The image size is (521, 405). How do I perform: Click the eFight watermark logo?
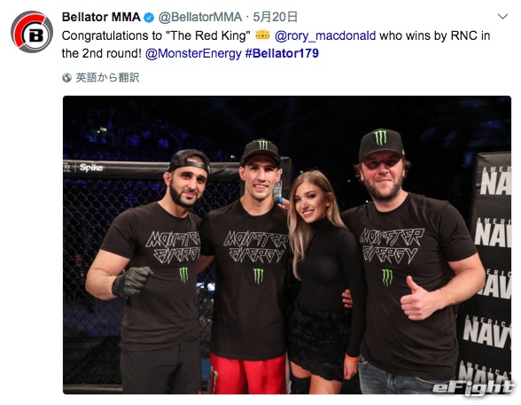[473, 388]
